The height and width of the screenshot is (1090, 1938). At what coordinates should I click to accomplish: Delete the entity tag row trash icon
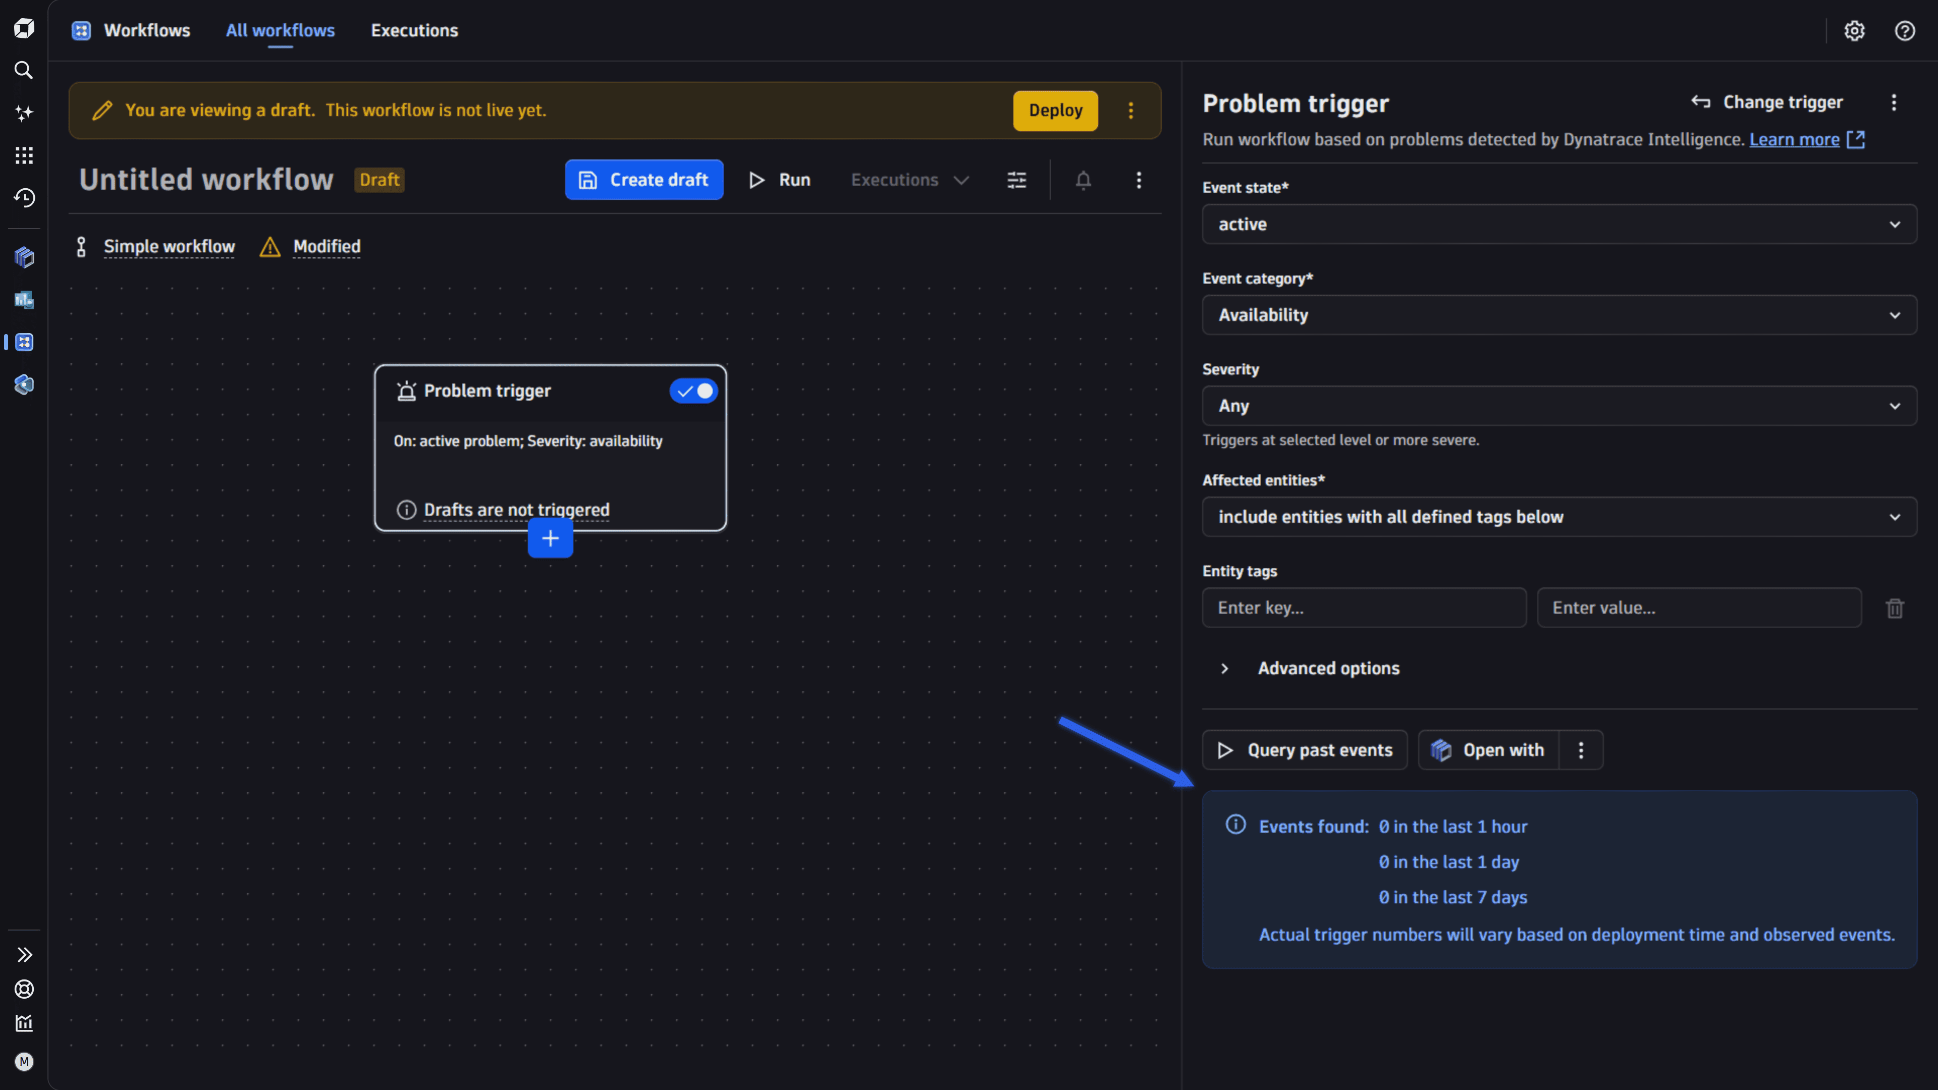click(1895, 608)
